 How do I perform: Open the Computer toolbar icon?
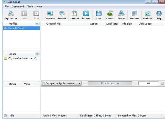click(x=50, y=15)
